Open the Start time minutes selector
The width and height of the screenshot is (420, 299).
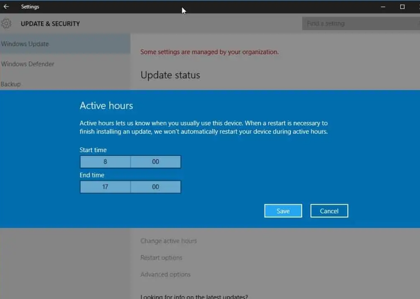pos(156,162)
